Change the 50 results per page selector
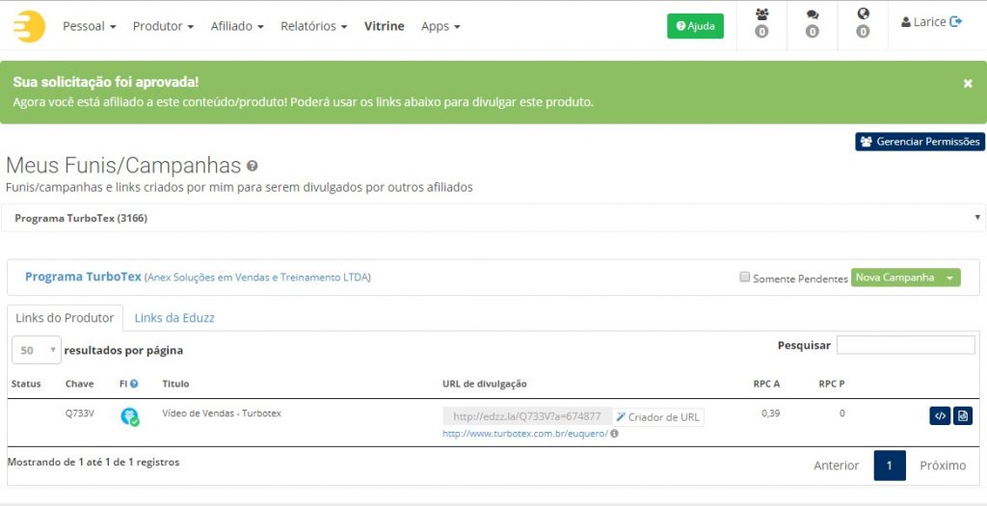Viewport: 987px width, 506px height. 37,350
